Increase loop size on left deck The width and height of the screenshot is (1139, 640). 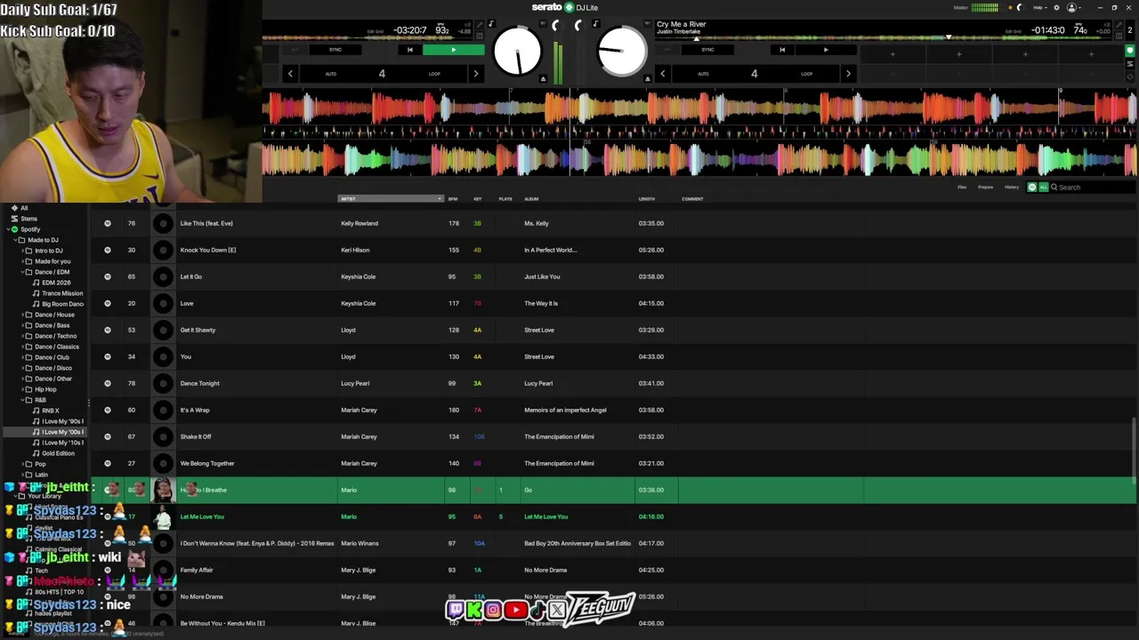pyautogui.click(x=475, y=74)
